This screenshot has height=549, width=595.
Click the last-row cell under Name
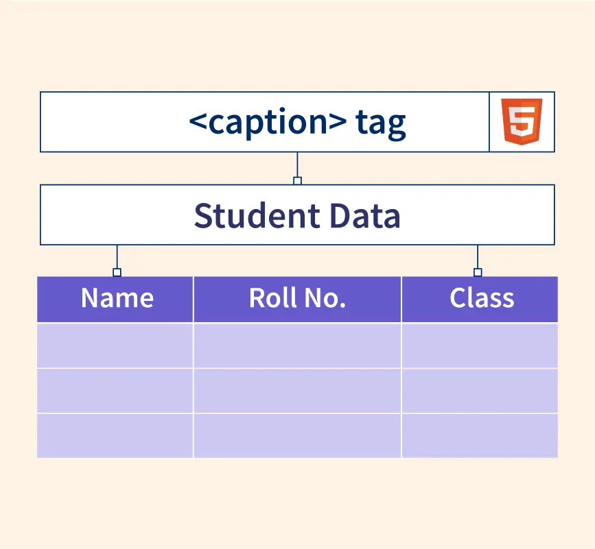[115, 435]
